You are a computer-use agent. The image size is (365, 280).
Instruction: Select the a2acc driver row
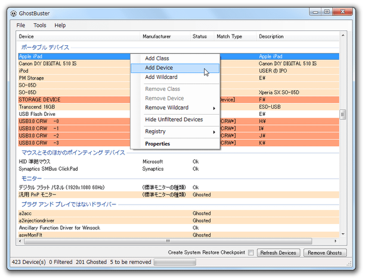pos(178,213)
